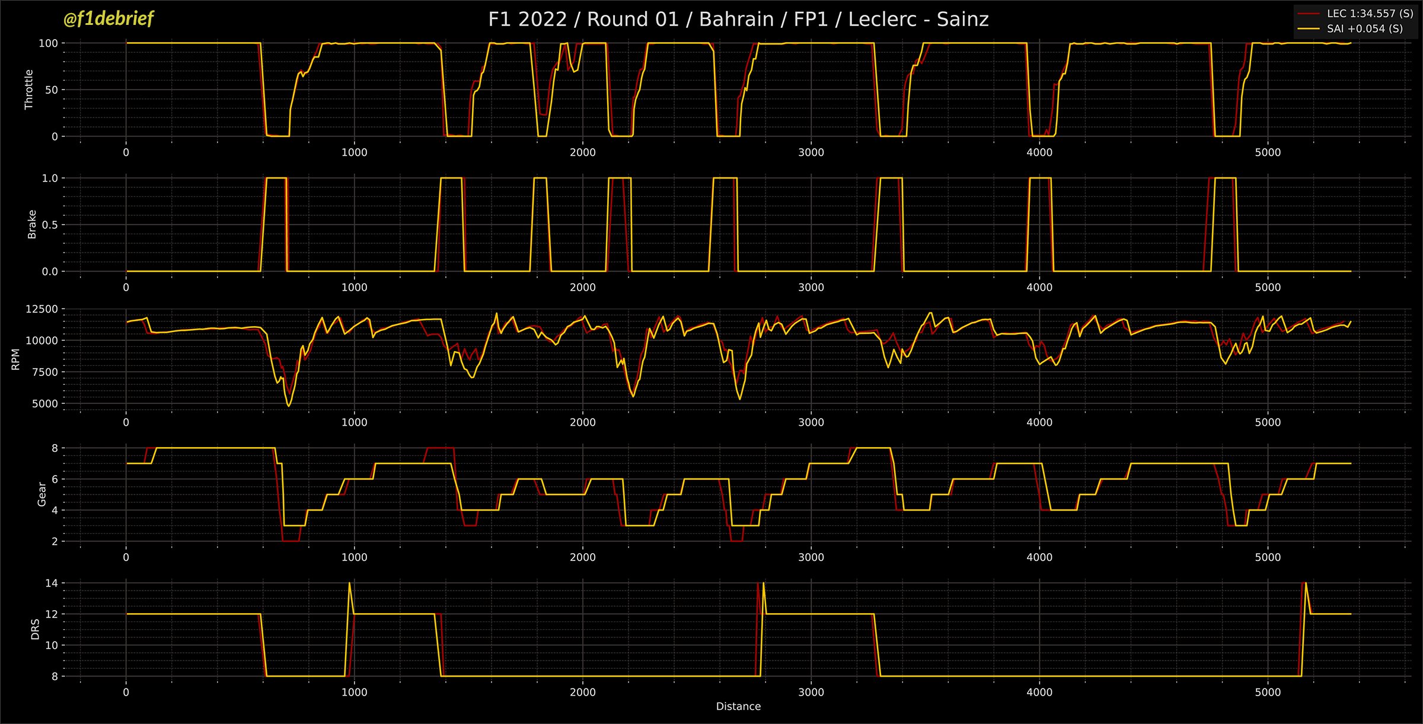Click the Throttle y-axis label

(28, 90)
